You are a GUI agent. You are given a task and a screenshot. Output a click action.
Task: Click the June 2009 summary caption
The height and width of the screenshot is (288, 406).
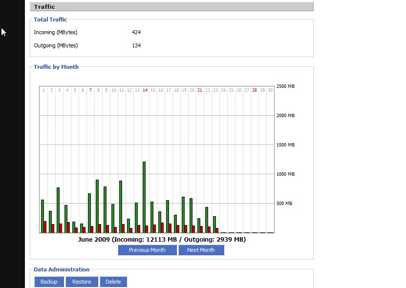pos(162,239)
